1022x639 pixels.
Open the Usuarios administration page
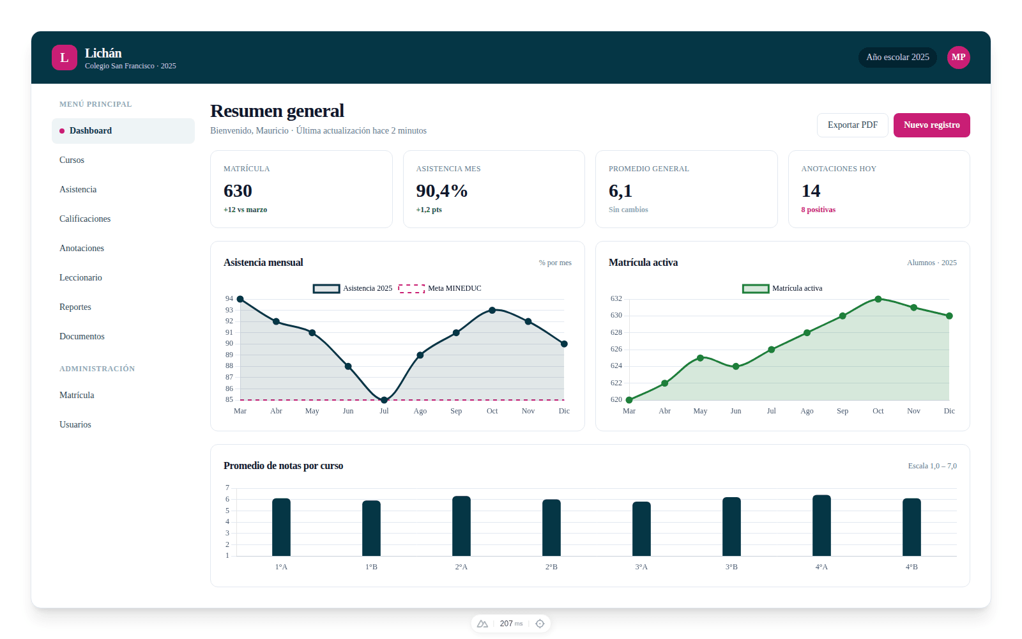(75, 424)
